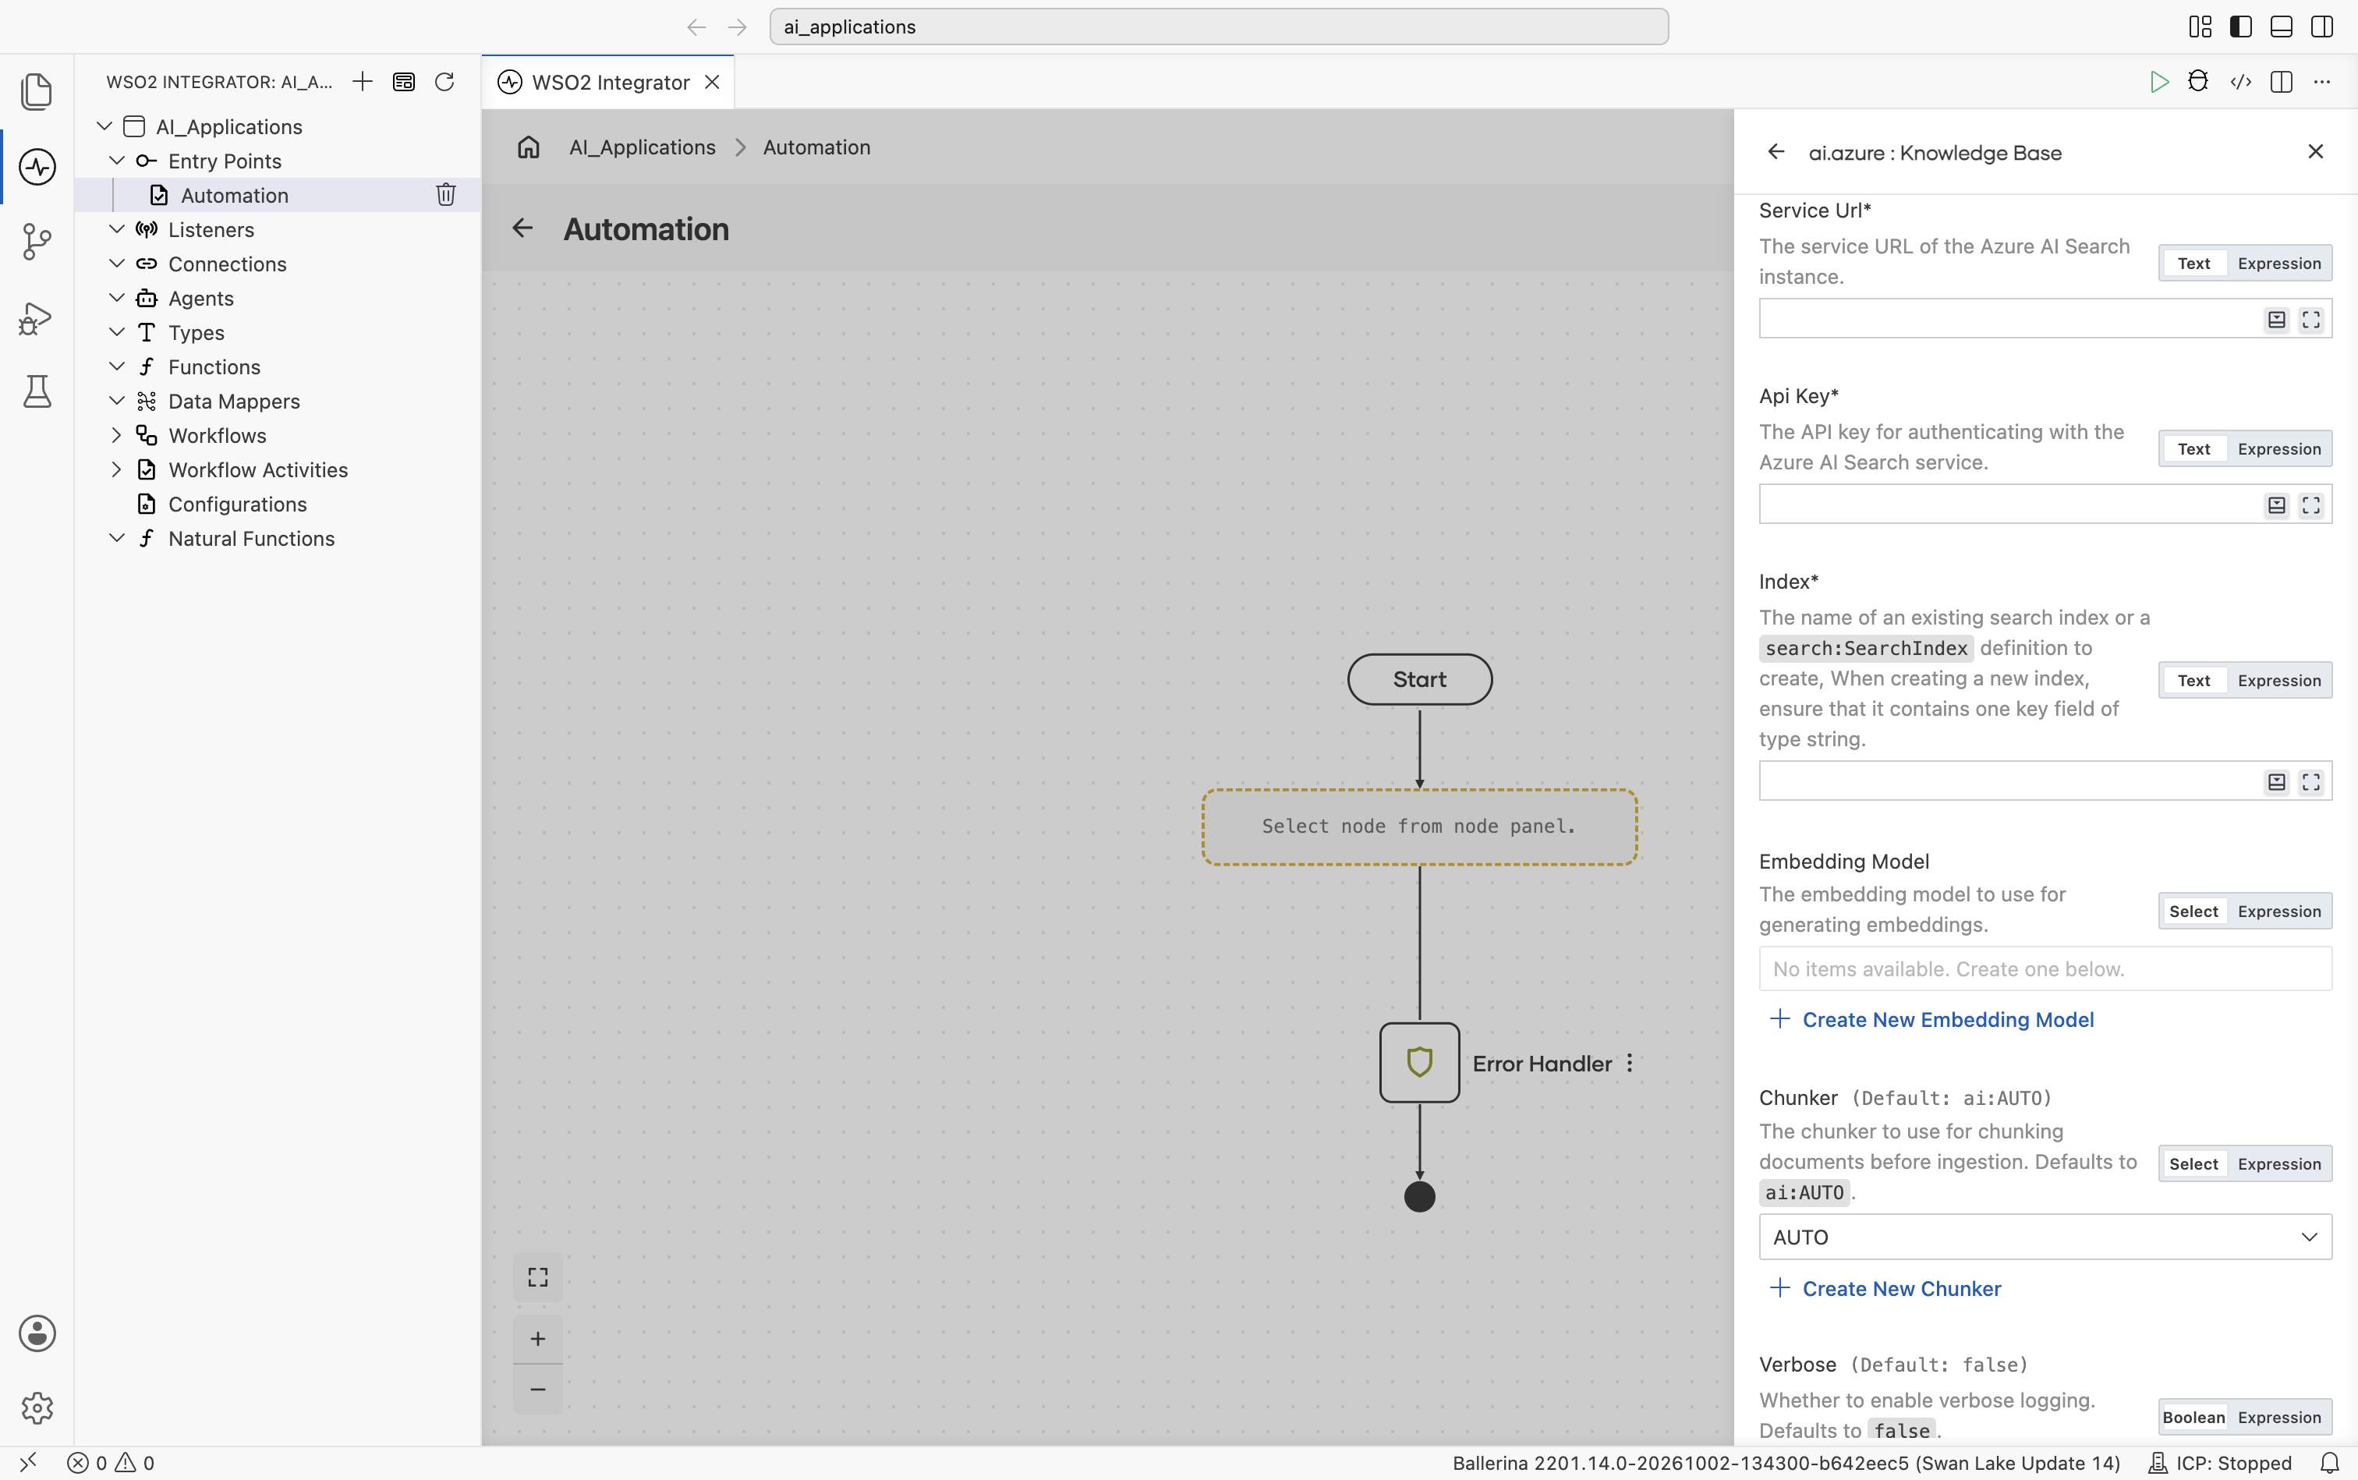Switch Index field to Expression mode
The image size is (2358, 1480).
pos(2278,680)
